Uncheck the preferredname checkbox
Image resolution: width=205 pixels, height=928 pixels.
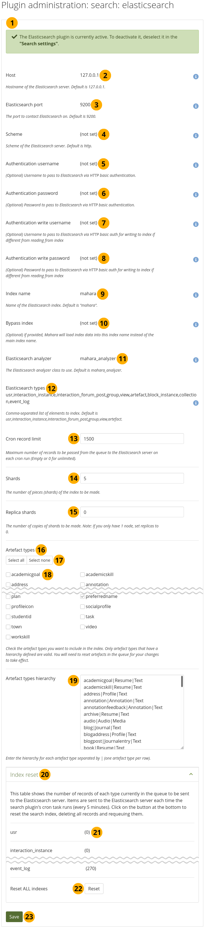coord(82,597)
